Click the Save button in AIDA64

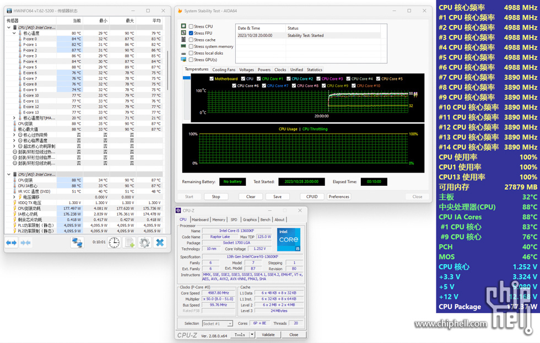click(x=278, y=196)
